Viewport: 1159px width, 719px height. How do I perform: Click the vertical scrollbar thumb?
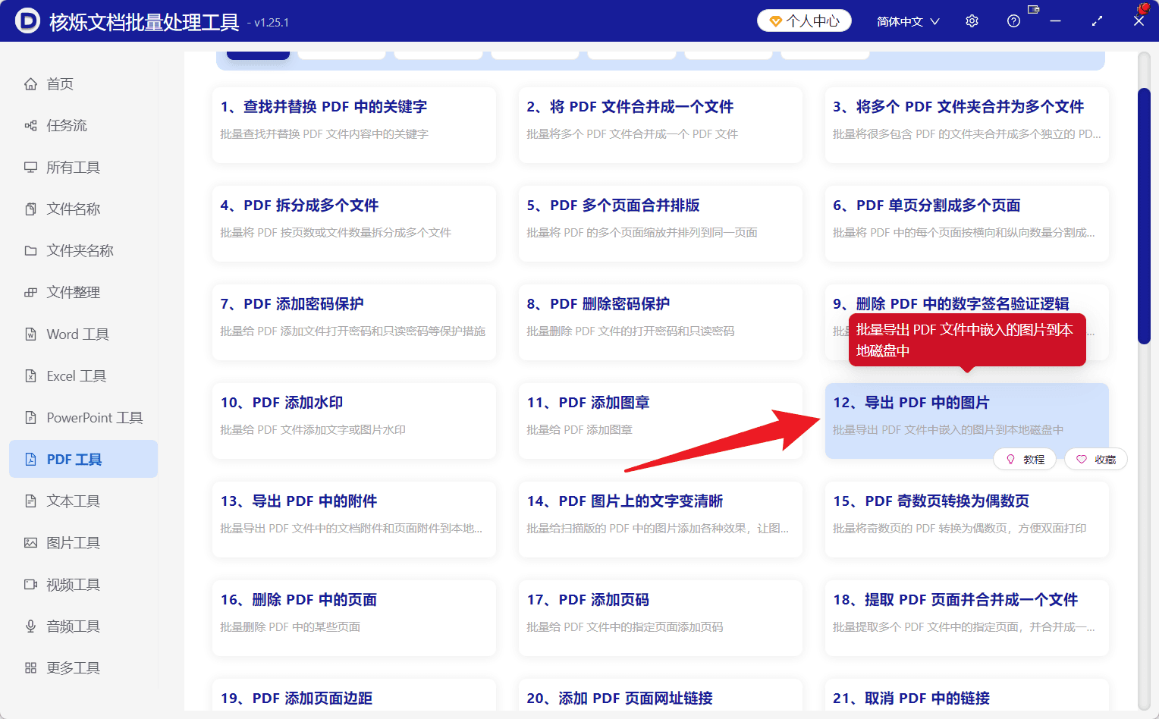tap(1144, 216)
